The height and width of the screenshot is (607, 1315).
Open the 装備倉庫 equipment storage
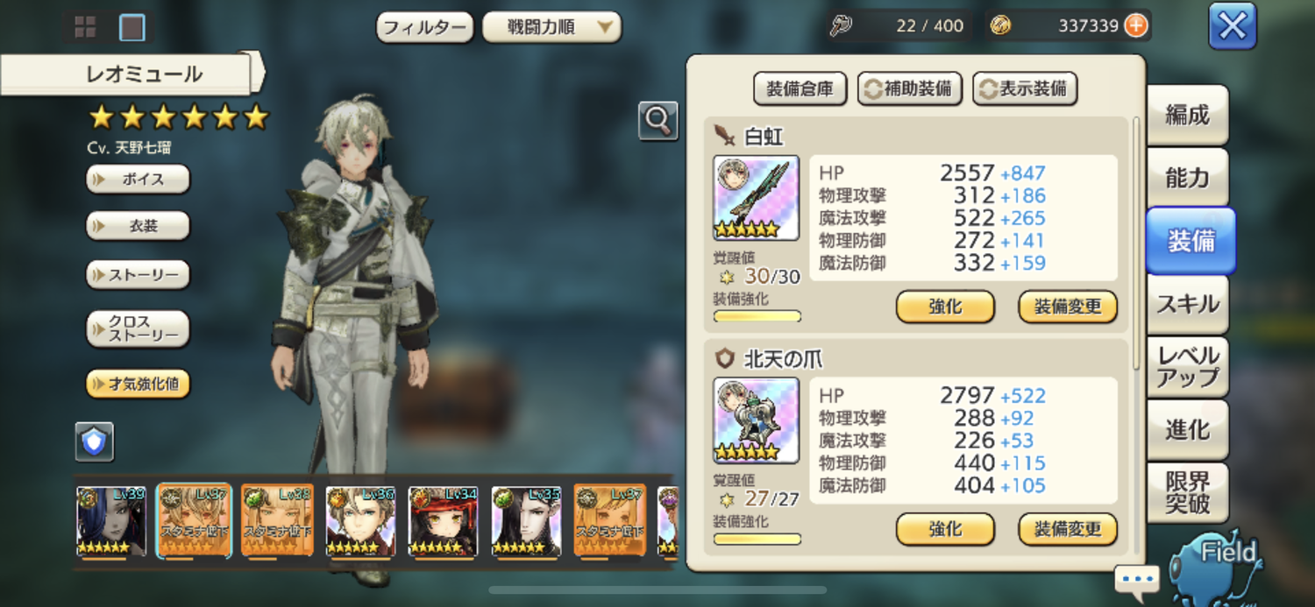click(x=800, y=88)
